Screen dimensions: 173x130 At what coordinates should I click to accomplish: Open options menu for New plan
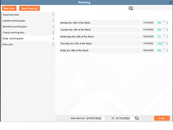[53, 44]
